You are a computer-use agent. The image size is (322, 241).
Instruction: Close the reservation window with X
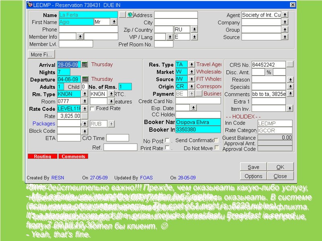point(293,5)
